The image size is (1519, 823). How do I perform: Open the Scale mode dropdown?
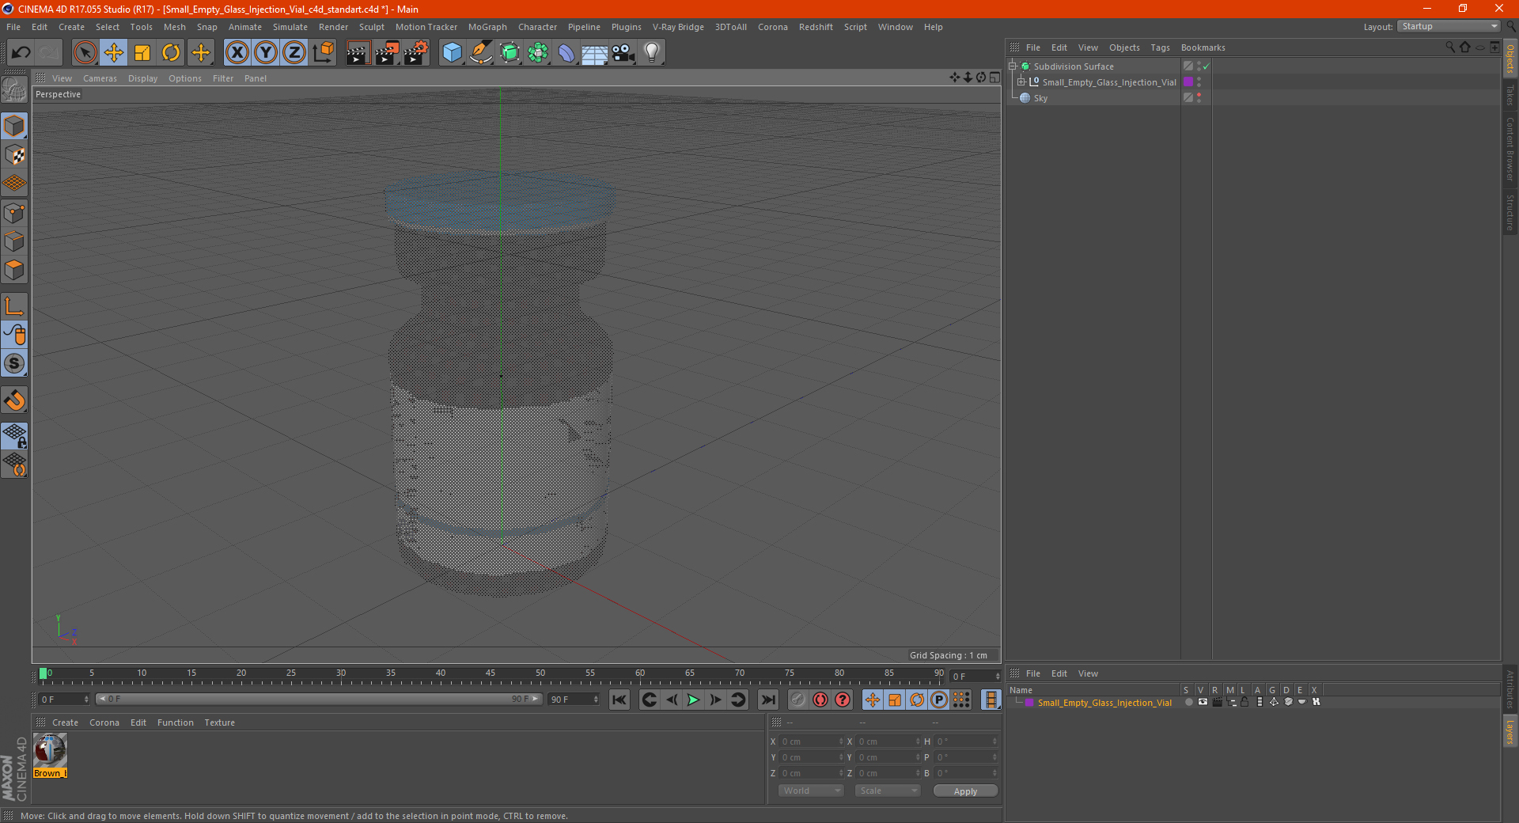[888, 791]
